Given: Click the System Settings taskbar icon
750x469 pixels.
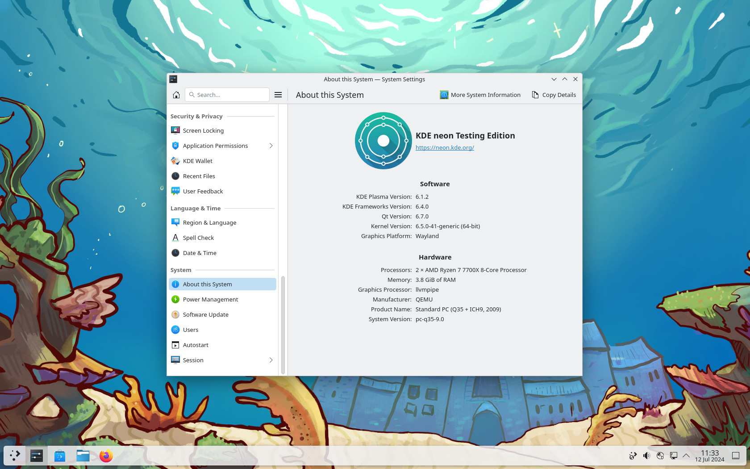Looking at the screenshot, I should tap(37, 456).
